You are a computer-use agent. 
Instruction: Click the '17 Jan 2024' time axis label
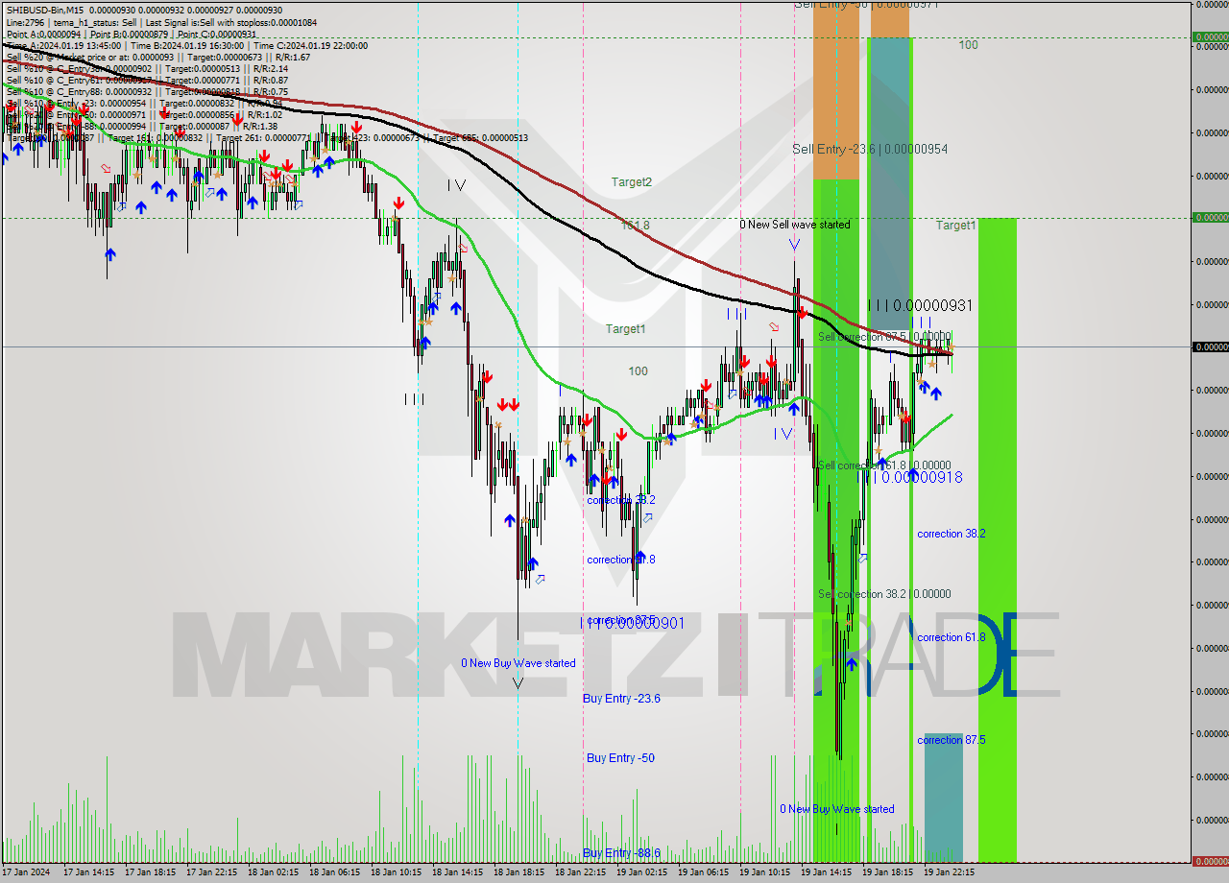[26, 873]
